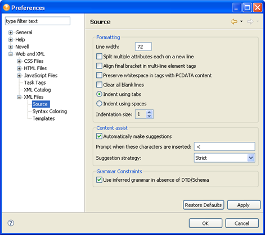Image resolution: width=265 pixels, height=235 pixels.
Task: Click the Apply button
Action: (x=244, y=205)
